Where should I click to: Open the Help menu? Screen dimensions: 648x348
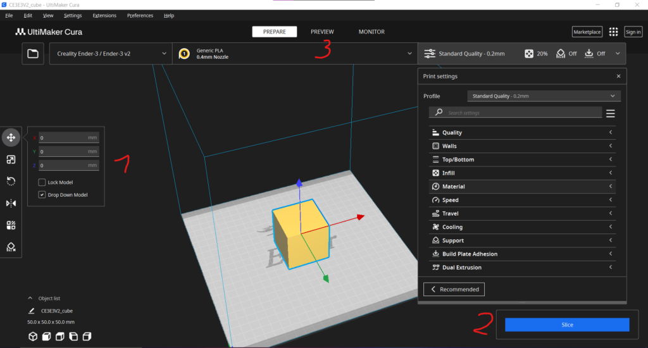click(169, 15)
